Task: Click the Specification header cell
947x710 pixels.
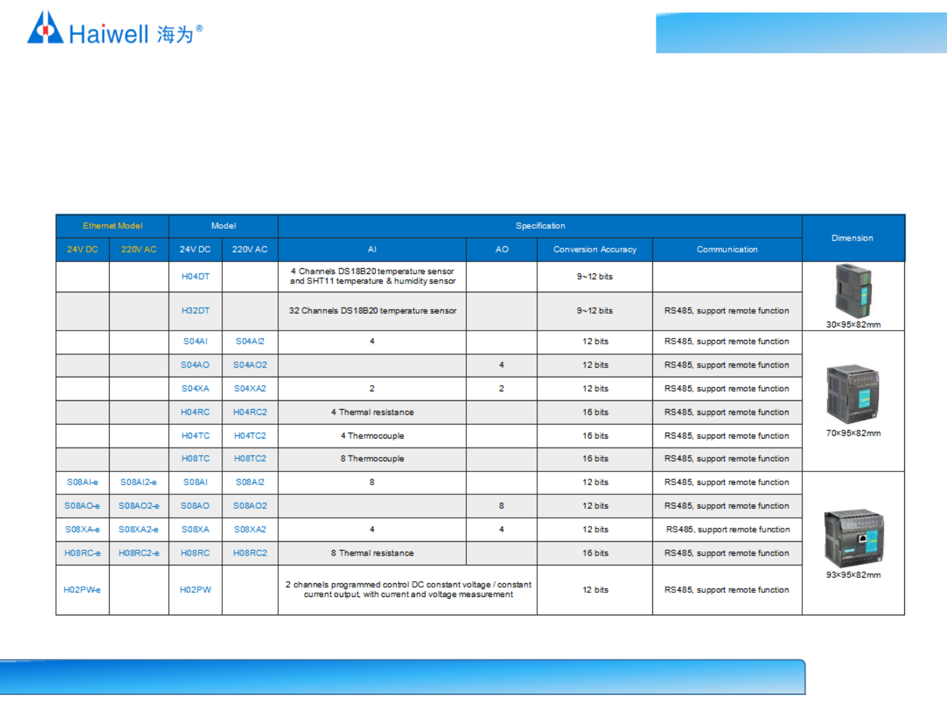Action: point(540,226)
